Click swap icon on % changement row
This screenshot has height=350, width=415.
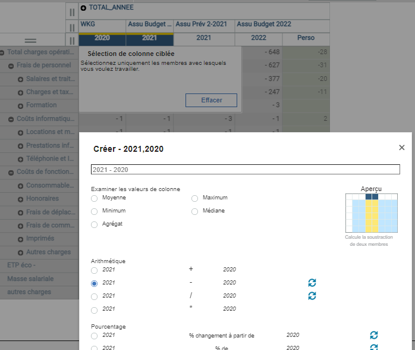374,335
